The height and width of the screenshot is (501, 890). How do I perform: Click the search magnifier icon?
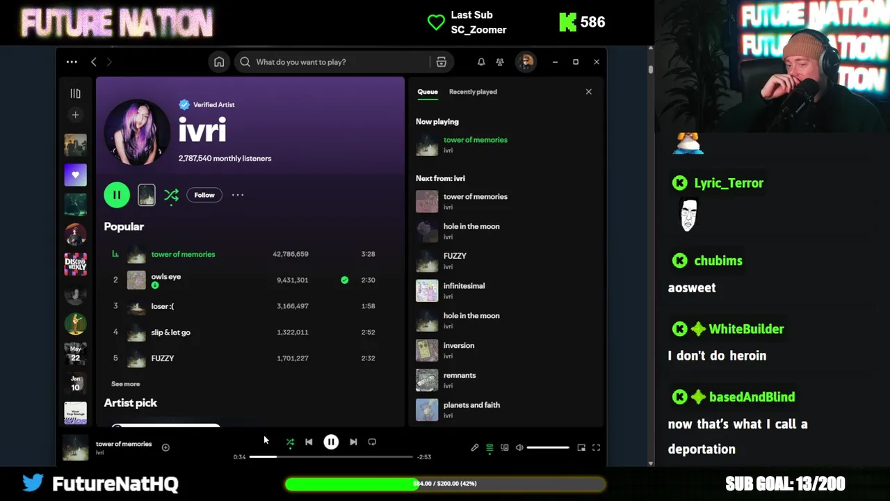[245, 62]
